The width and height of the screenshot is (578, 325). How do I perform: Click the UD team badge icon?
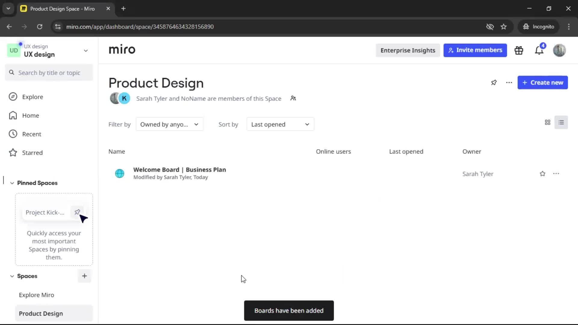pos(14,50)
